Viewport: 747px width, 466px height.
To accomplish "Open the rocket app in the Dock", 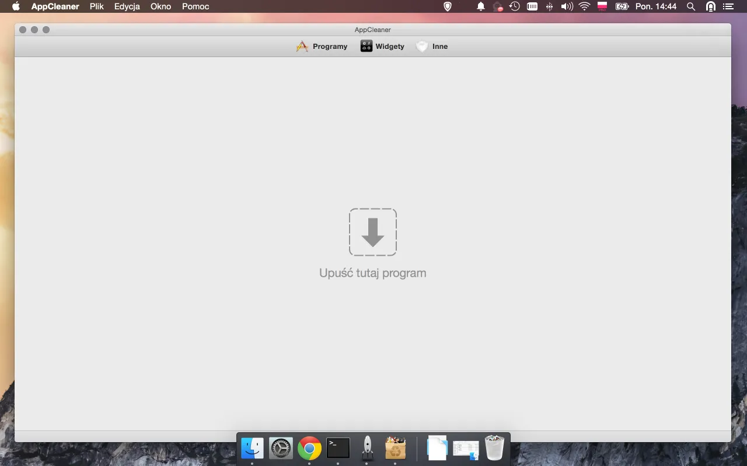I will (367, 448).
